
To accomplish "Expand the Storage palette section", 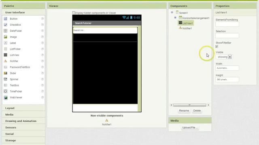I will click(23, 141).
